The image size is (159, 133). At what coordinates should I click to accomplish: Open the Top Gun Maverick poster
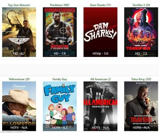pyautogui.click(x=19, y=32)
